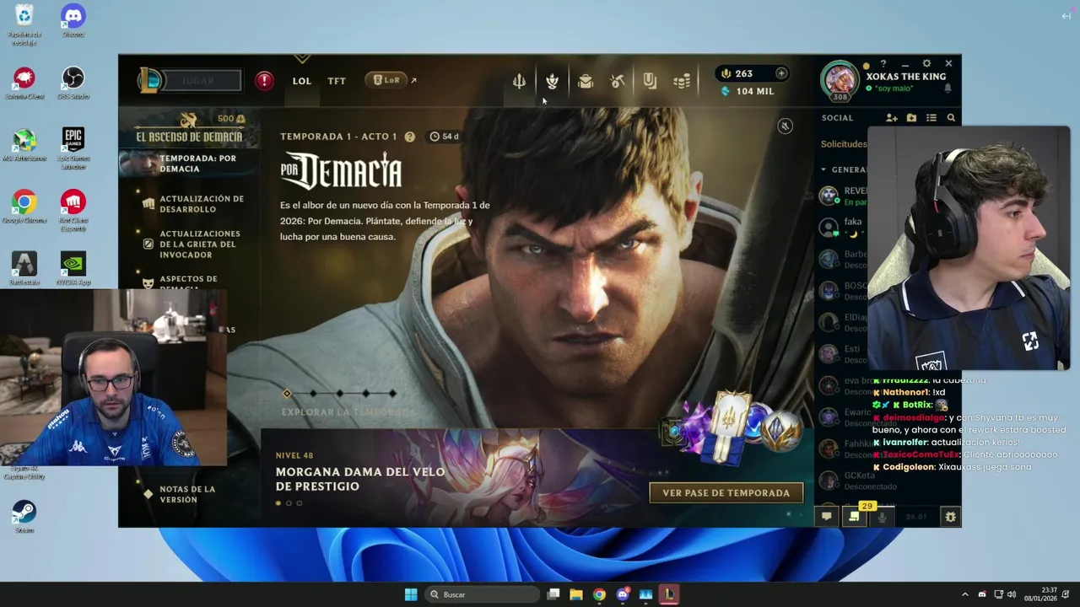Select the first banner carousel dot
Screen dimensions: 1080x607
[x=278, y=503]
